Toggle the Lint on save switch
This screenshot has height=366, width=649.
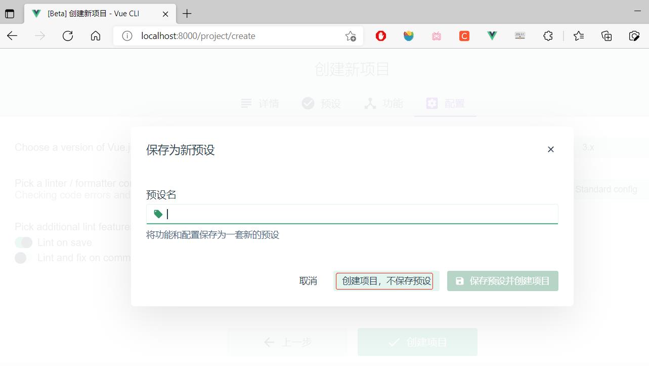24,242
